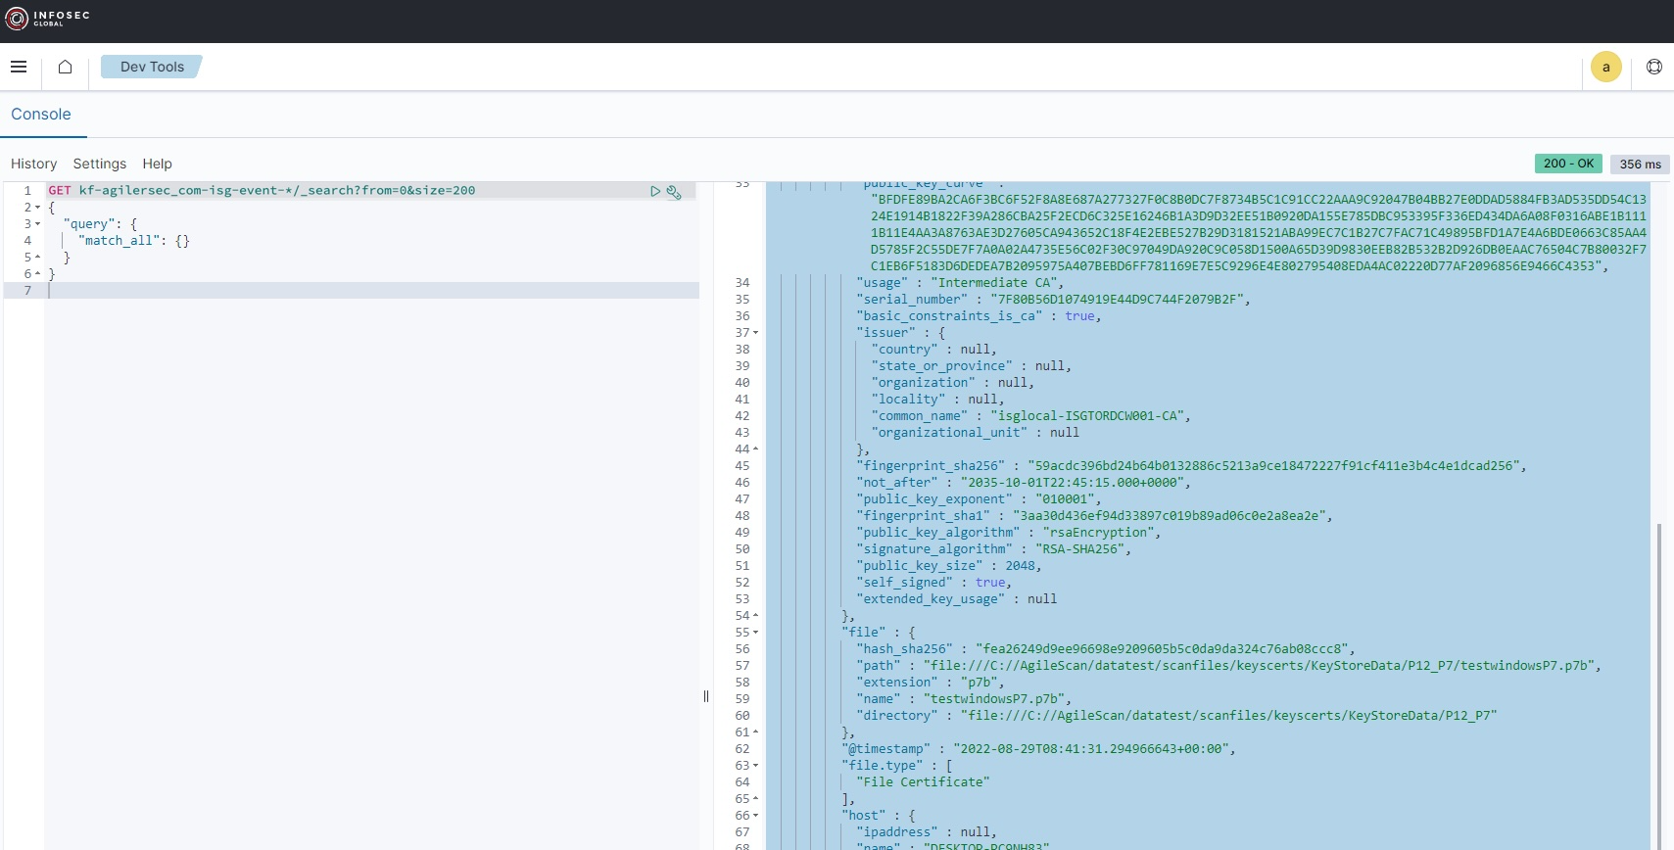The height and width of the screenshot is (850, 1674).
Task: Collapse the "query" block at line 3
Action: [38, 224]
